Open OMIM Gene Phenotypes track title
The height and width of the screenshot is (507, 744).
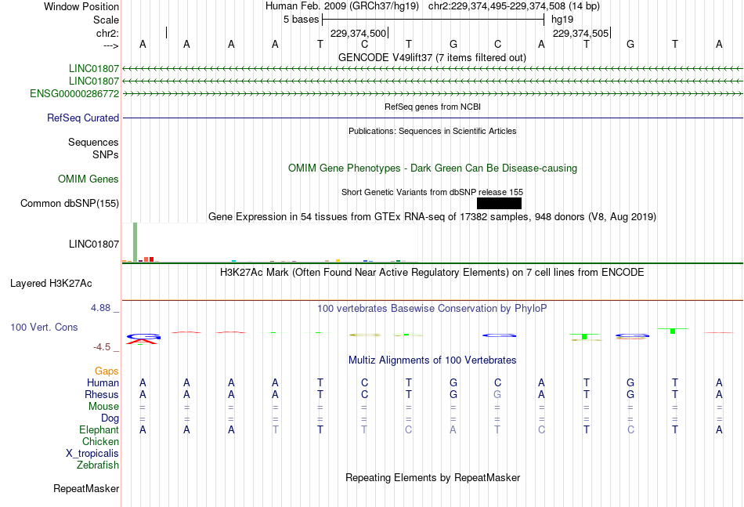pos(432,168)
